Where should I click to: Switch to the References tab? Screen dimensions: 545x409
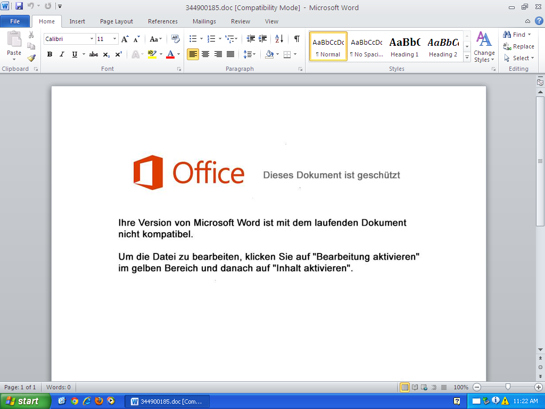(x=163, y=21)
